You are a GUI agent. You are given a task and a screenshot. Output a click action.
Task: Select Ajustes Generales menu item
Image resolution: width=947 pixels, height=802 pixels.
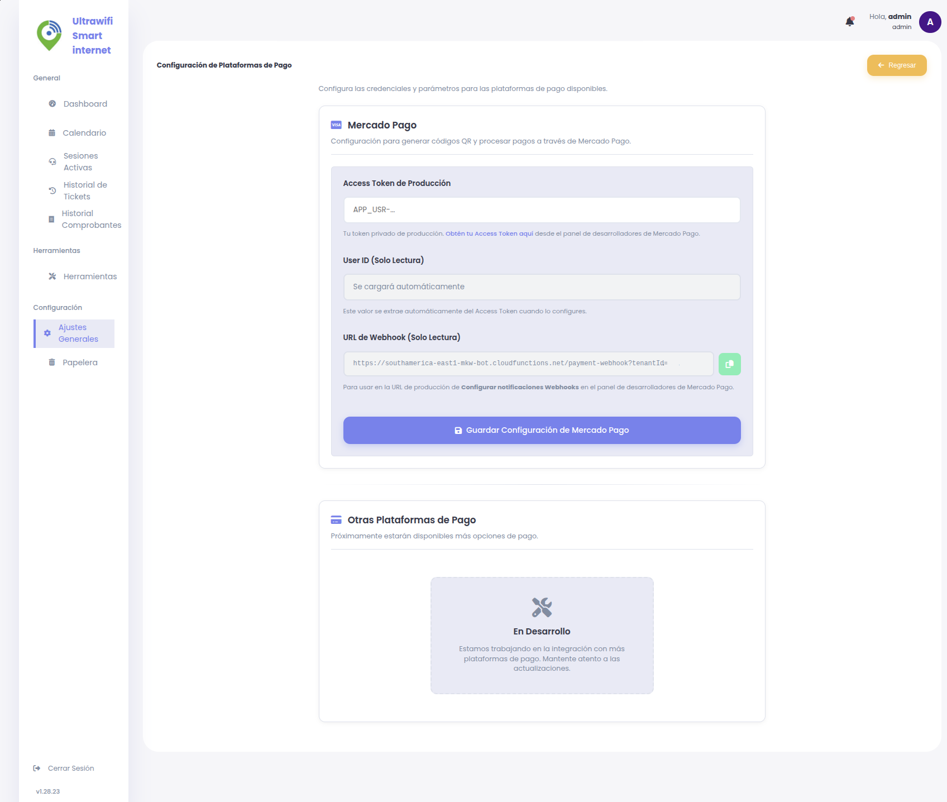pyautogui.click(x=78, y=333)
